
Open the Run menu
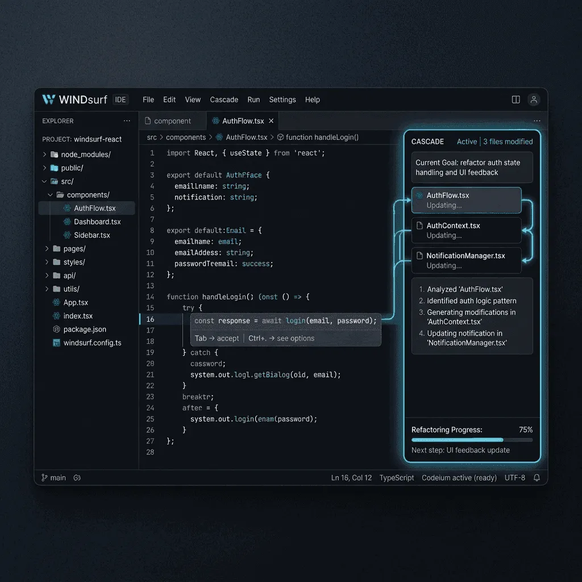coord(253,100)
